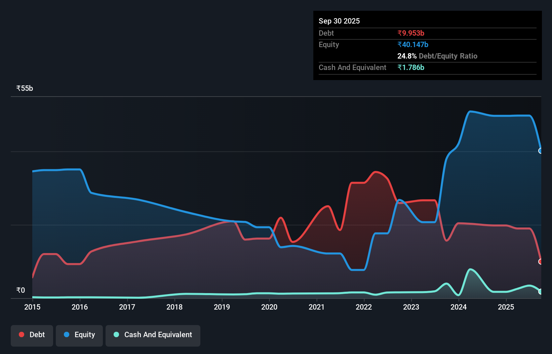Click the Sep 30 2025 tooltip header
The image size is (552, 354).
tap(339, 21)
